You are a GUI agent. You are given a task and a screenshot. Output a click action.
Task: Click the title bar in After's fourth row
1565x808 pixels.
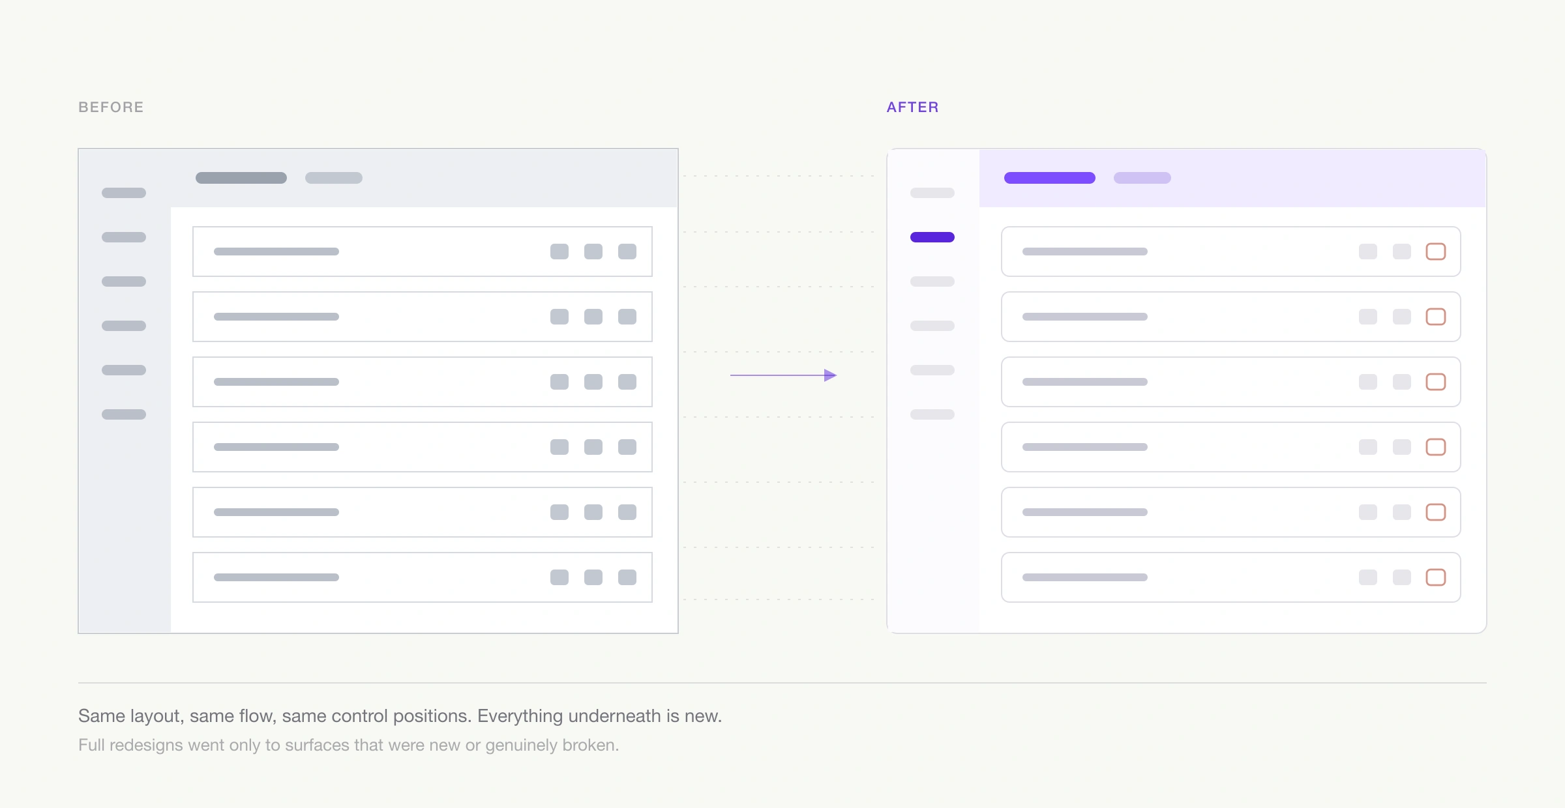click(1085, 447)
